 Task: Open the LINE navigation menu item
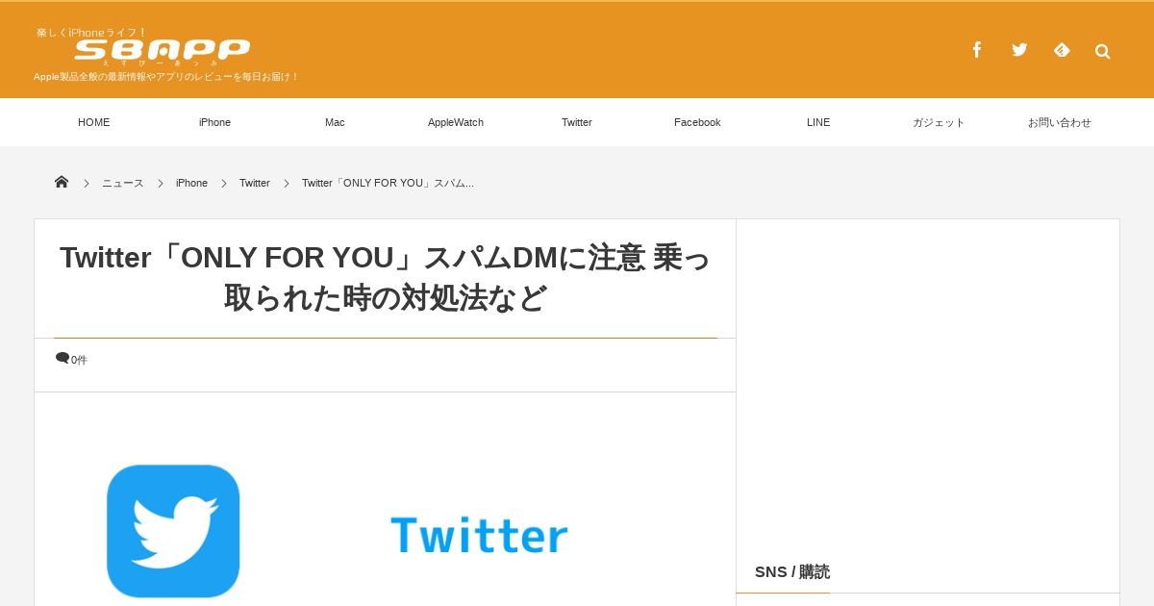tap(818, 122)
